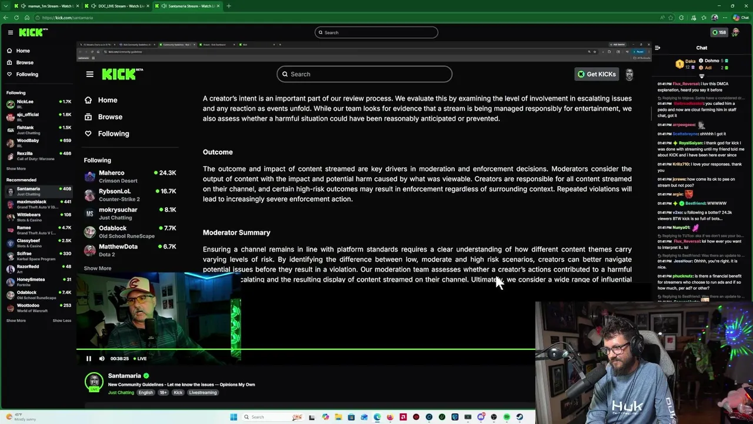Click the Just Chatting category link below video
The height and width of the screenshot is (424, 753).
[x=121, y=393]
